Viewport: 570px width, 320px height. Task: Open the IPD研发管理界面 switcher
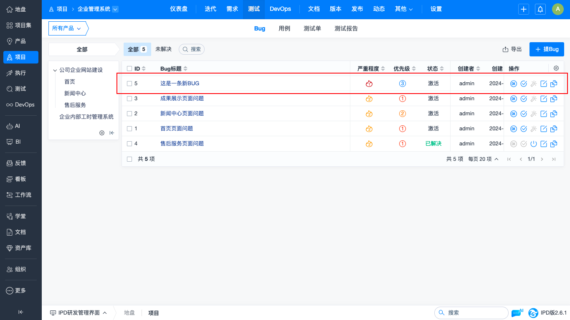pos(79,312)
